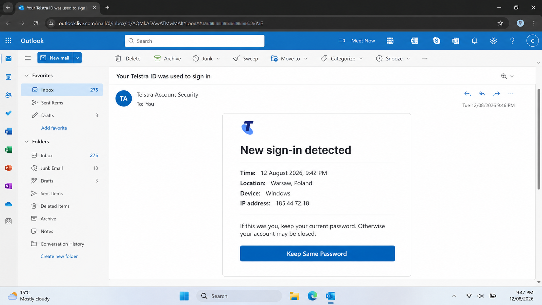Sweep messages from this sender
The width and height of the screenshot is (542, 305).
(246, 58)
